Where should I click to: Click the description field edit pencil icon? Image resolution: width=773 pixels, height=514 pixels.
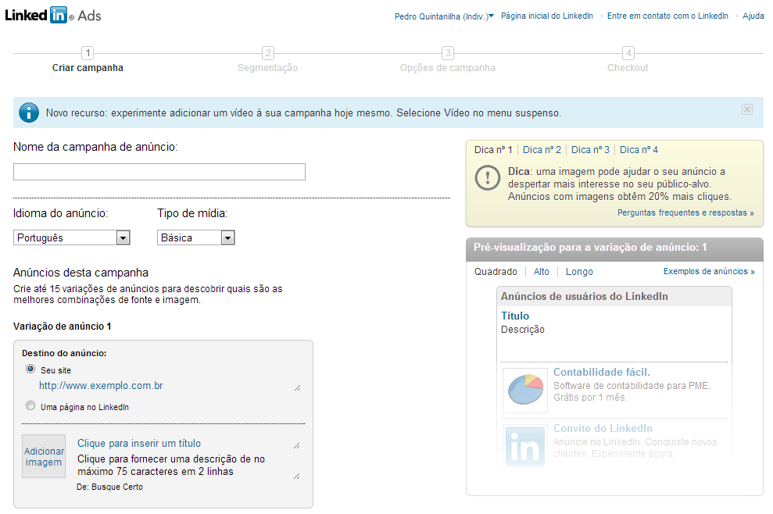(x=297, y=476)
